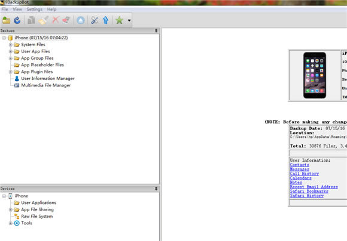Expand the App Plugin Files folder
The height and width of the screenshot is (241, 347).
point(10,72)
